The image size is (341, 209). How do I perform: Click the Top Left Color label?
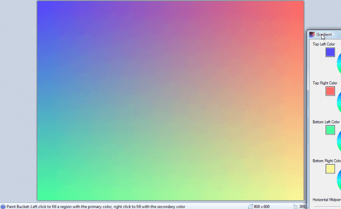click(324, 44)
